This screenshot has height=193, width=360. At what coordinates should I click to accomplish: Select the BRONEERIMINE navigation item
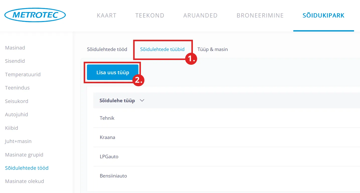click(260, 15)
